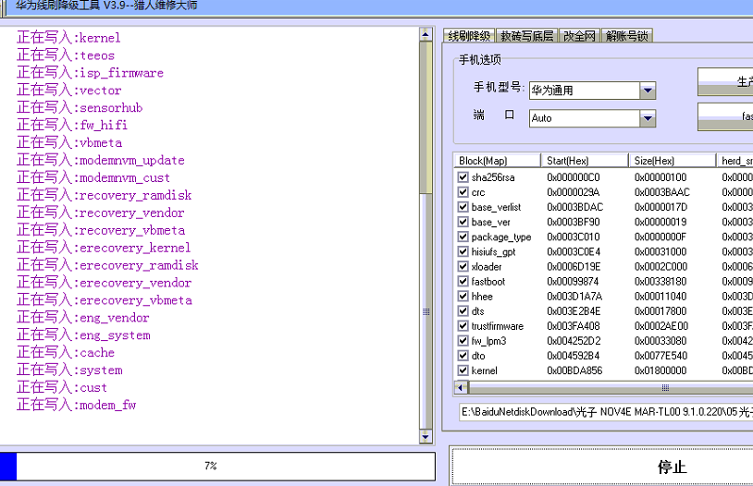Click the log line 正在写入:modem_fw
Viewport: 753px width, 486px height.
click(x=77, y=405)
